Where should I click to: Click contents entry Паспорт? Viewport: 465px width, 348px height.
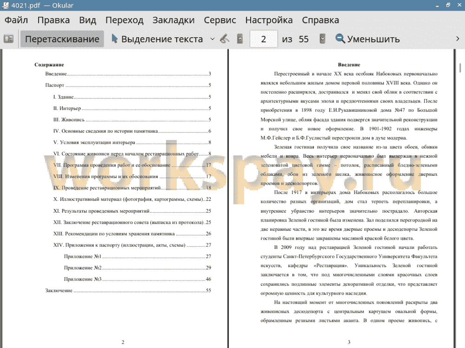point(128,85)
